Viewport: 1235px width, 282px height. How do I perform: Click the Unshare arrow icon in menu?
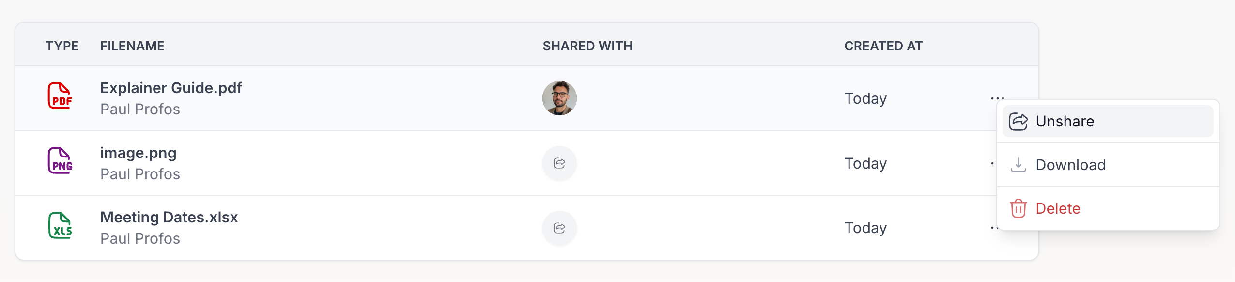pos(1018,121)
